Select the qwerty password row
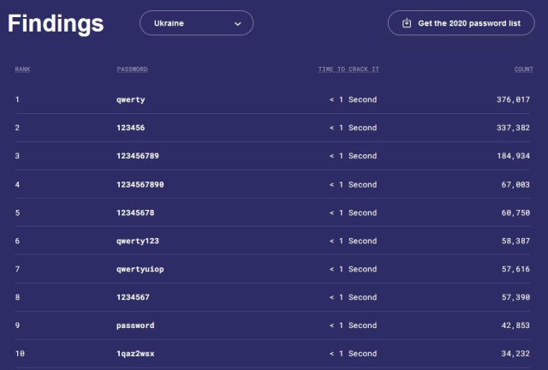This screenshot has height=370, width=548. pos(131,99)
